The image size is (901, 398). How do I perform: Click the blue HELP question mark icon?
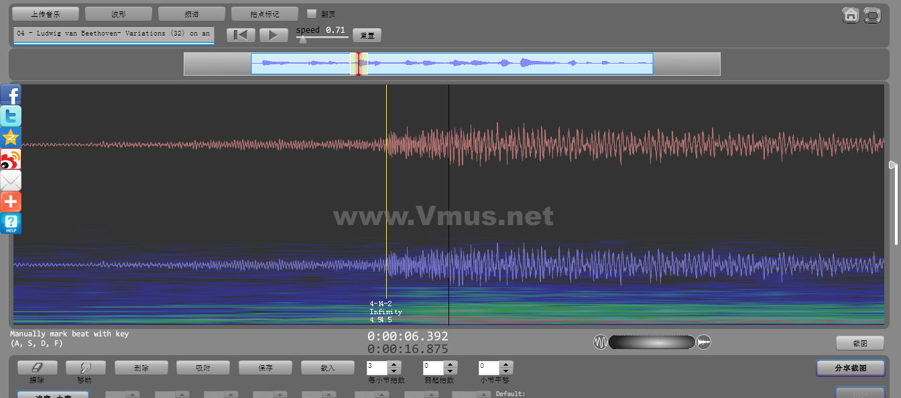pyautogui.click(x=11, y=223)
